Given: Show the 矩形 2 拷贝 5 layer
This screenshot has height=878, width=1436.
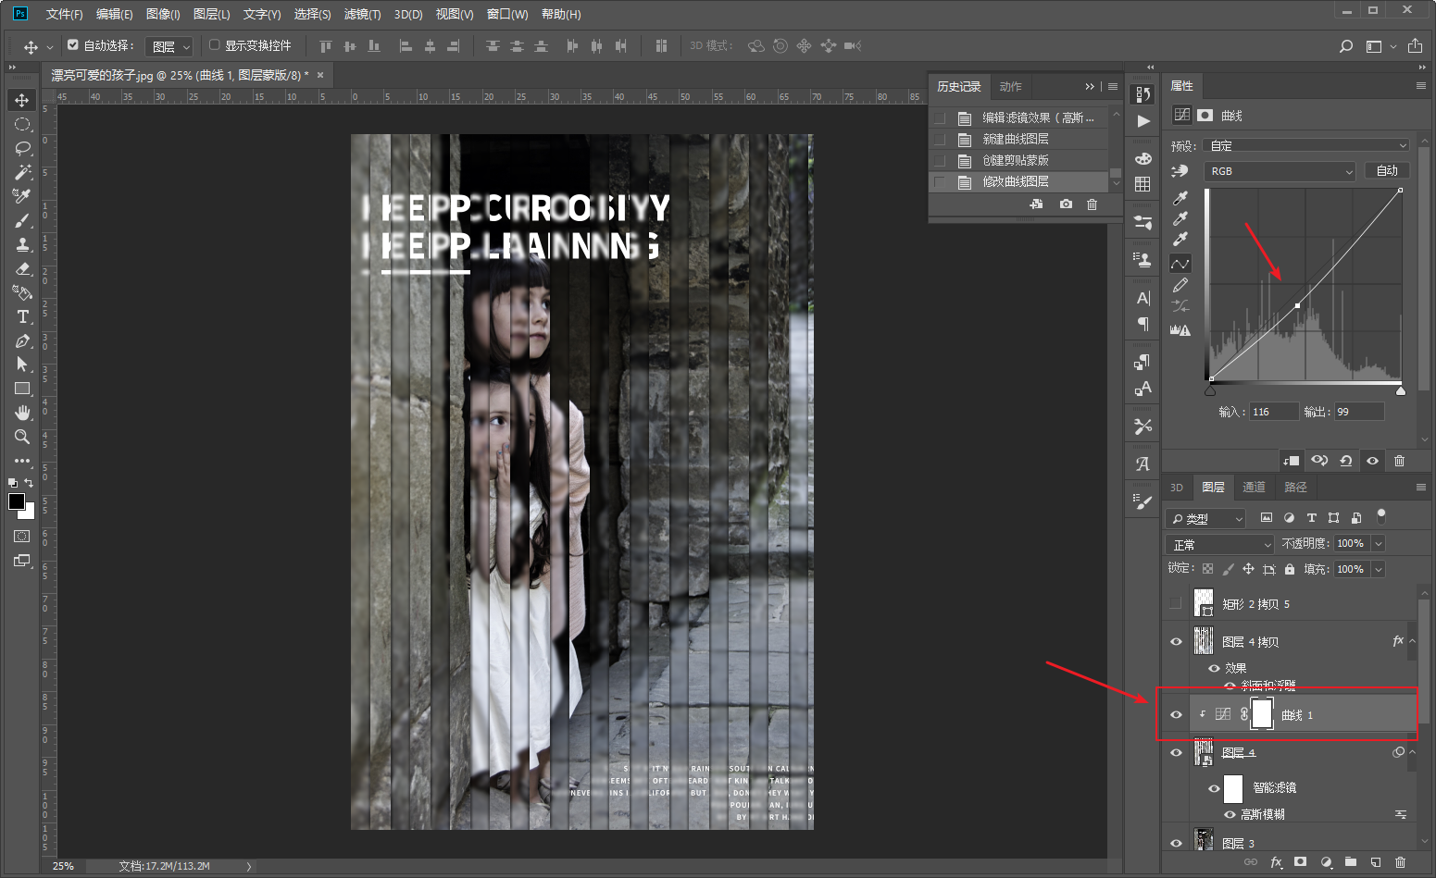Looking at the screenshot, I should pyautogui.click(x=1176, y=603).
